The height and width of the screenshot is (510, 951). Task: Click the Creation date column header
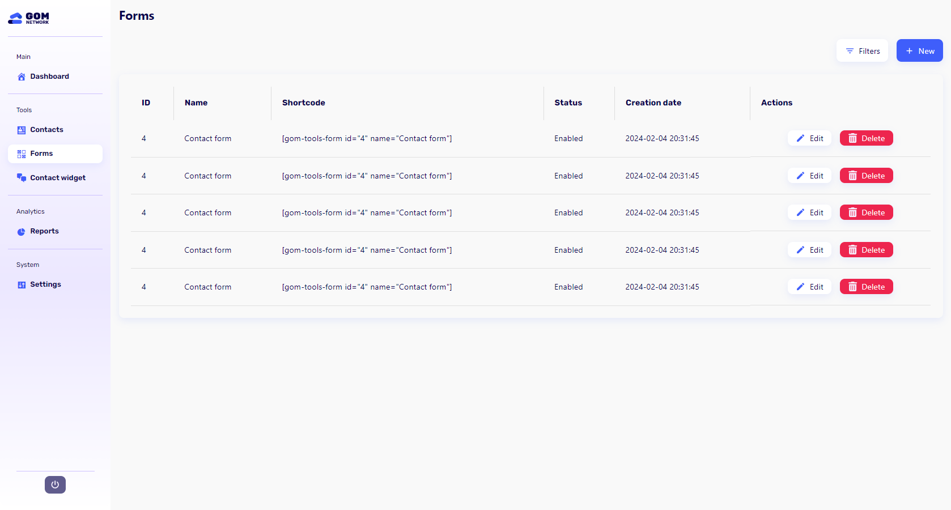653,103
